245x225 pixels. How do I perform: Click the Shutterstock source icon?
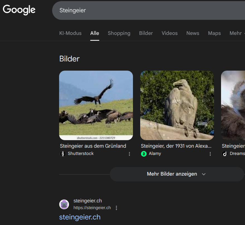(x=63, y=154)
